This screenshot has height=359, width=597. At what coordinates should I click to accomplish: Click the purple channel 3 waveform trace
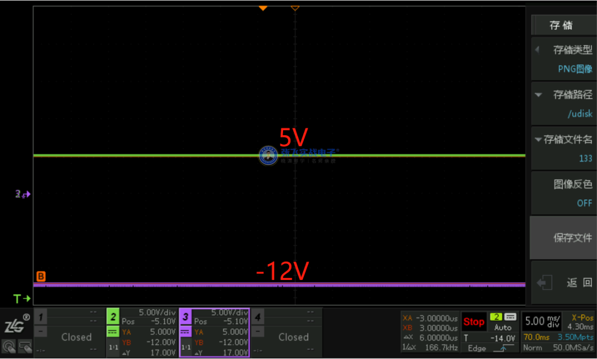(279, 284)
